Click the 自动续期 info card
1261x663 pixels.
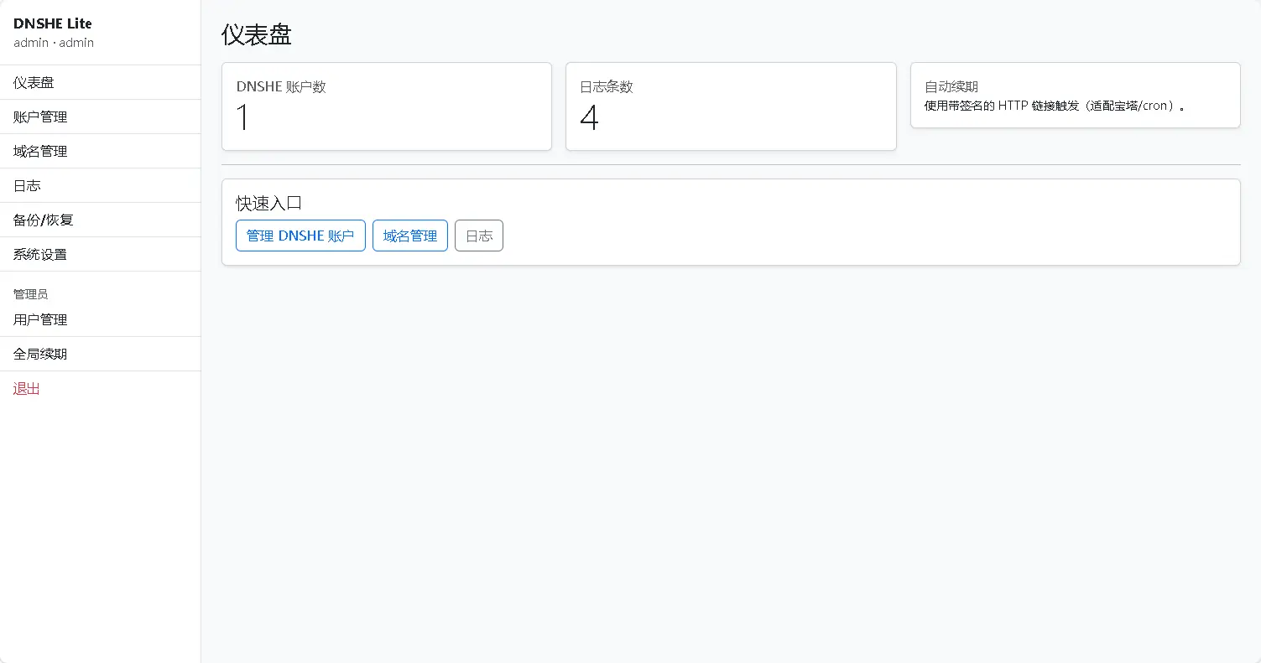[x=1075, y=96]
